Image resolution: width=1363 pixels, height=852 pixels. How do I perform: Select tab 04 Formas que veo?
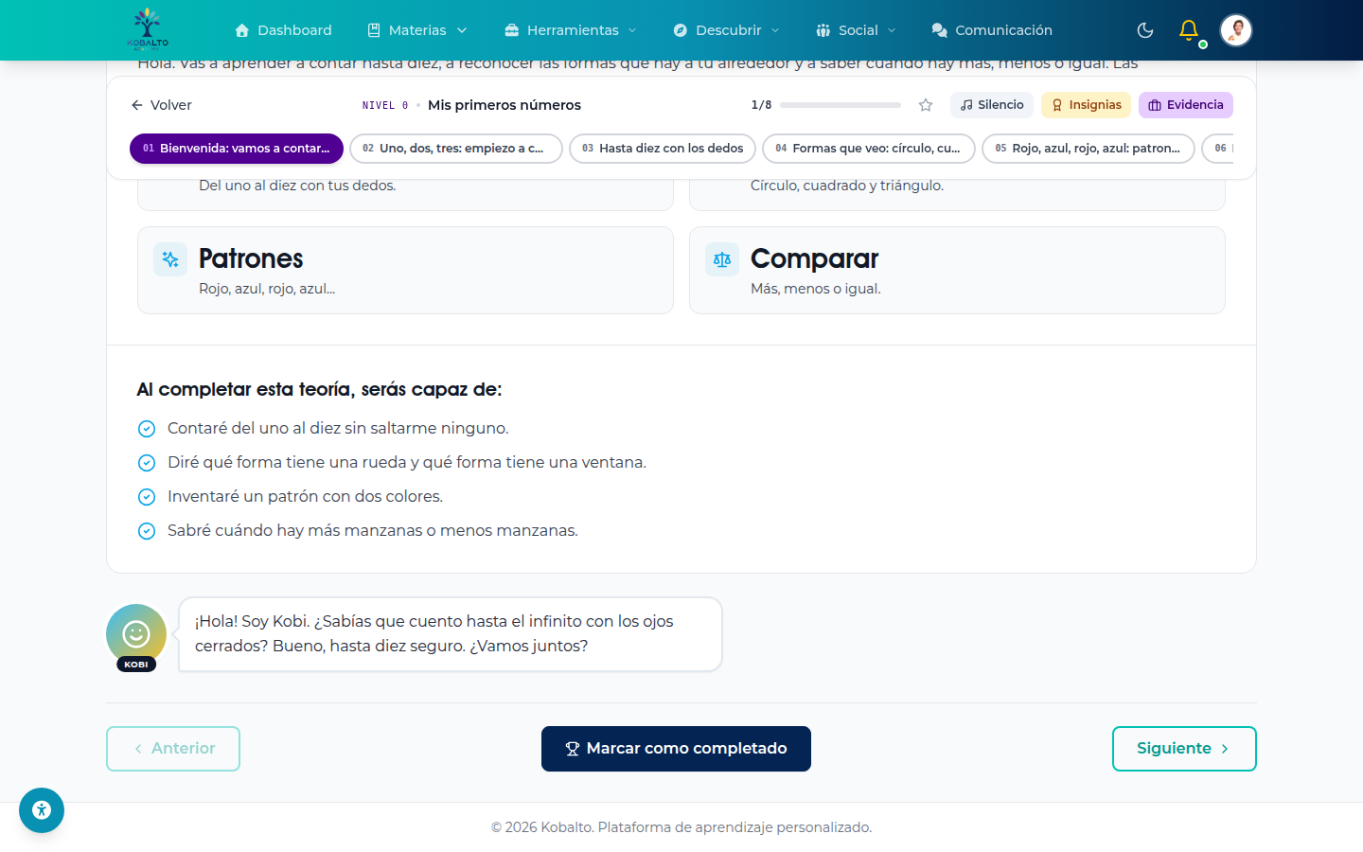tap(869, 149)
